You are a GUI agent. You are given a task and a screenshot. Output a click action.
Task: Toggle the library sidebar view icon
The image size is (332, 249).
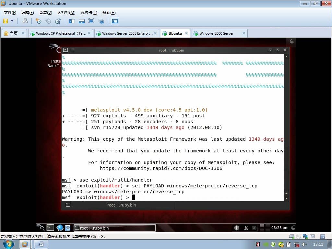click(x=72, y=21)
